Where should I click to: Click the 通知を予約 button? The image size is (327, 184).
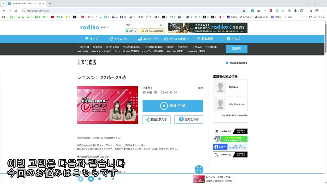tap(189, 120)
